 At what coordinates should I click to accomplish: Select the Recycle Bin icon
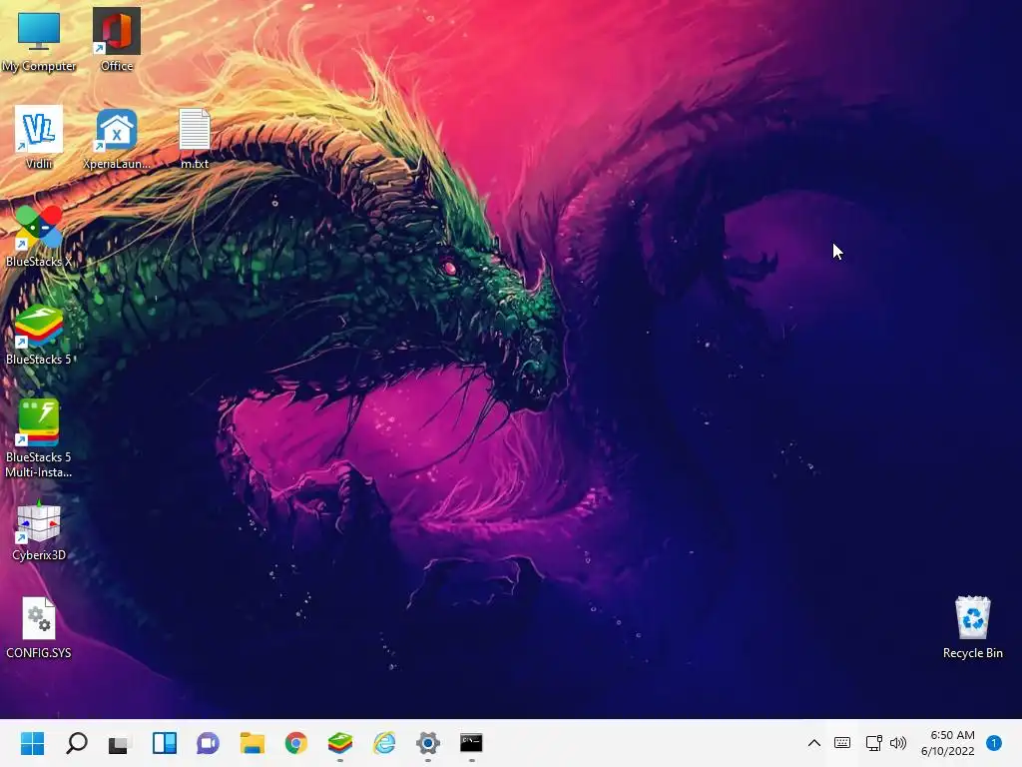click(x=972, y=627)
